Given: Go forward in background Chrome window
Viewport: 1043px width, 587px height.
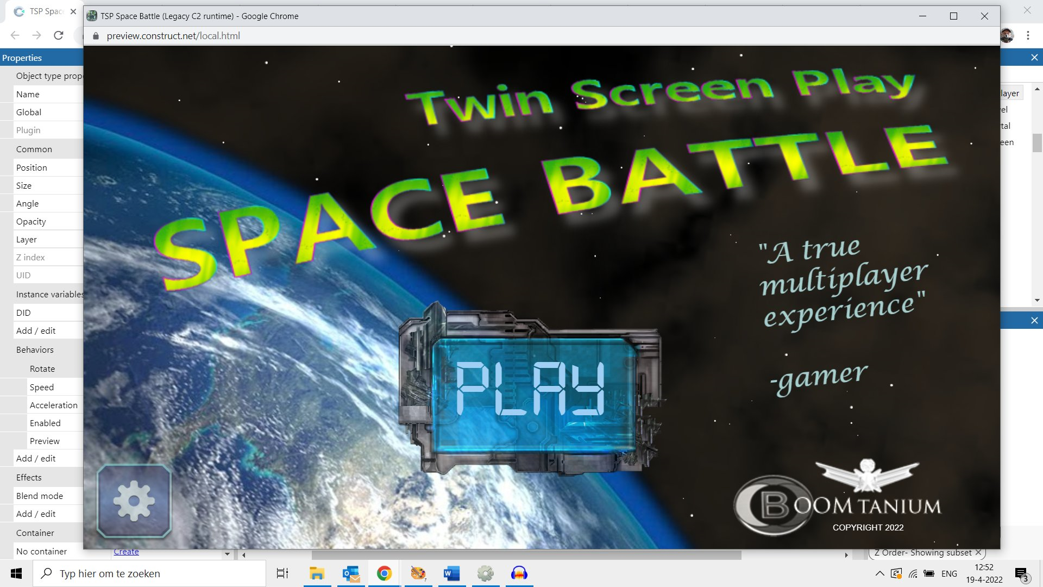Looking at the screenshot, I should [36, 35].
